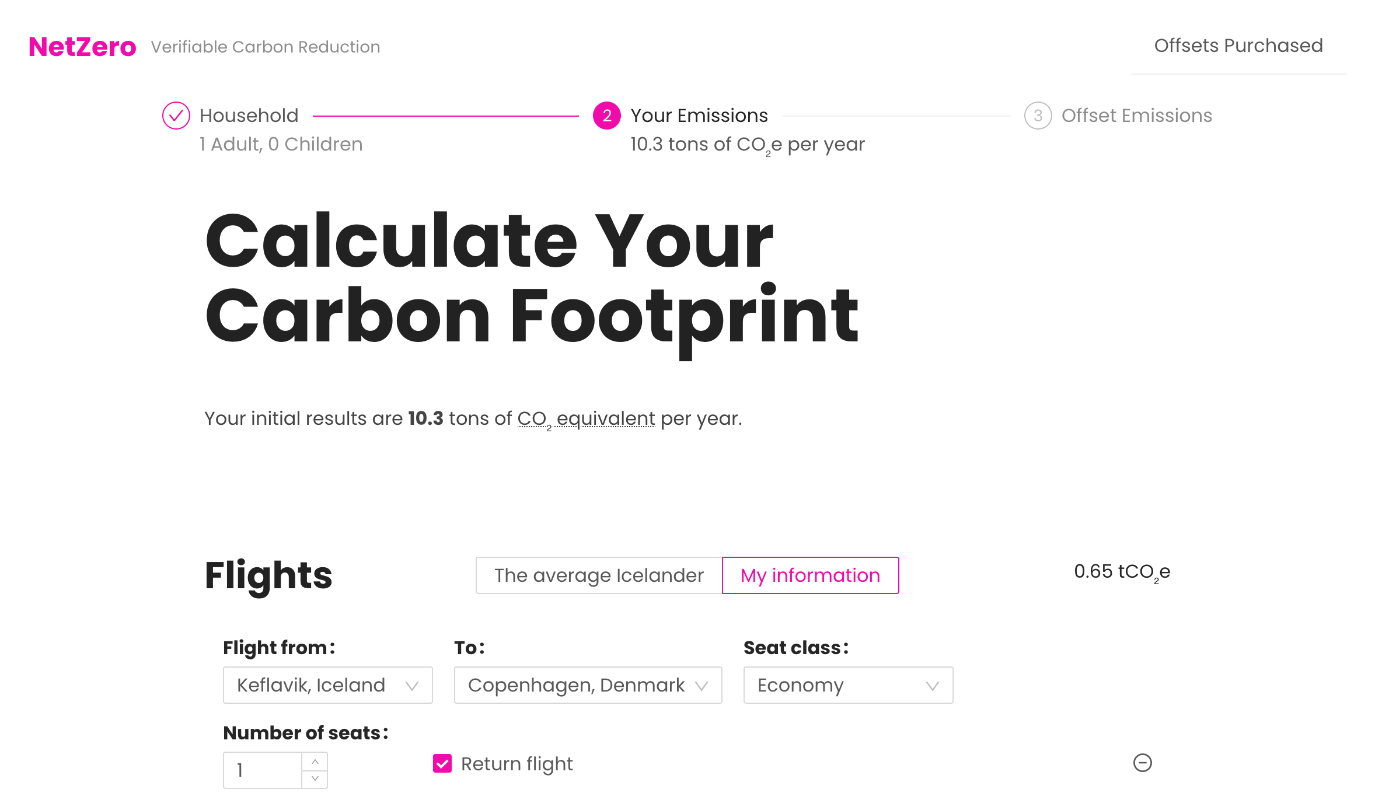Image resolution: width=1375 pixels, height=810 pixels.
Task: Open the Offset Emissions step
Action: tap(1137, 116)
